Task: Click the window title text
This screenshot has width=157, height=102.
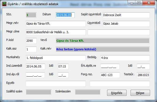Action: (x=33, y=4)
